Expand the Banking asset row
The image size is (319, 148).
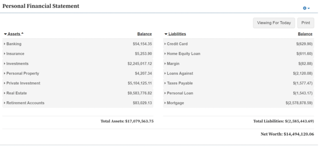point(14,44)
